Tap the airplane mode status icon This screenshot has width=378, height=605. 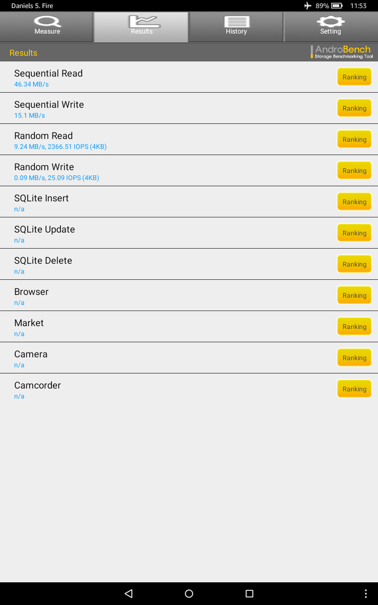pos(308,6)
